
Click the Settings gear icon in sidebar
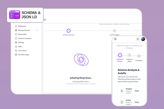pos(16,42)
